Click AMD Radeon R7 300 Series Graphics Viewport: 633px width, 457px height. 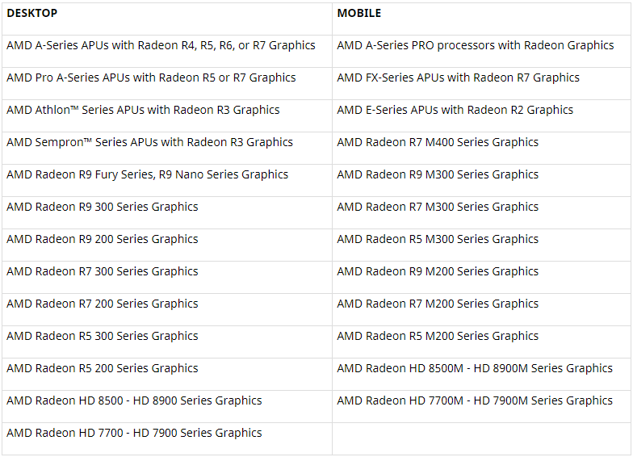point(103,272)
